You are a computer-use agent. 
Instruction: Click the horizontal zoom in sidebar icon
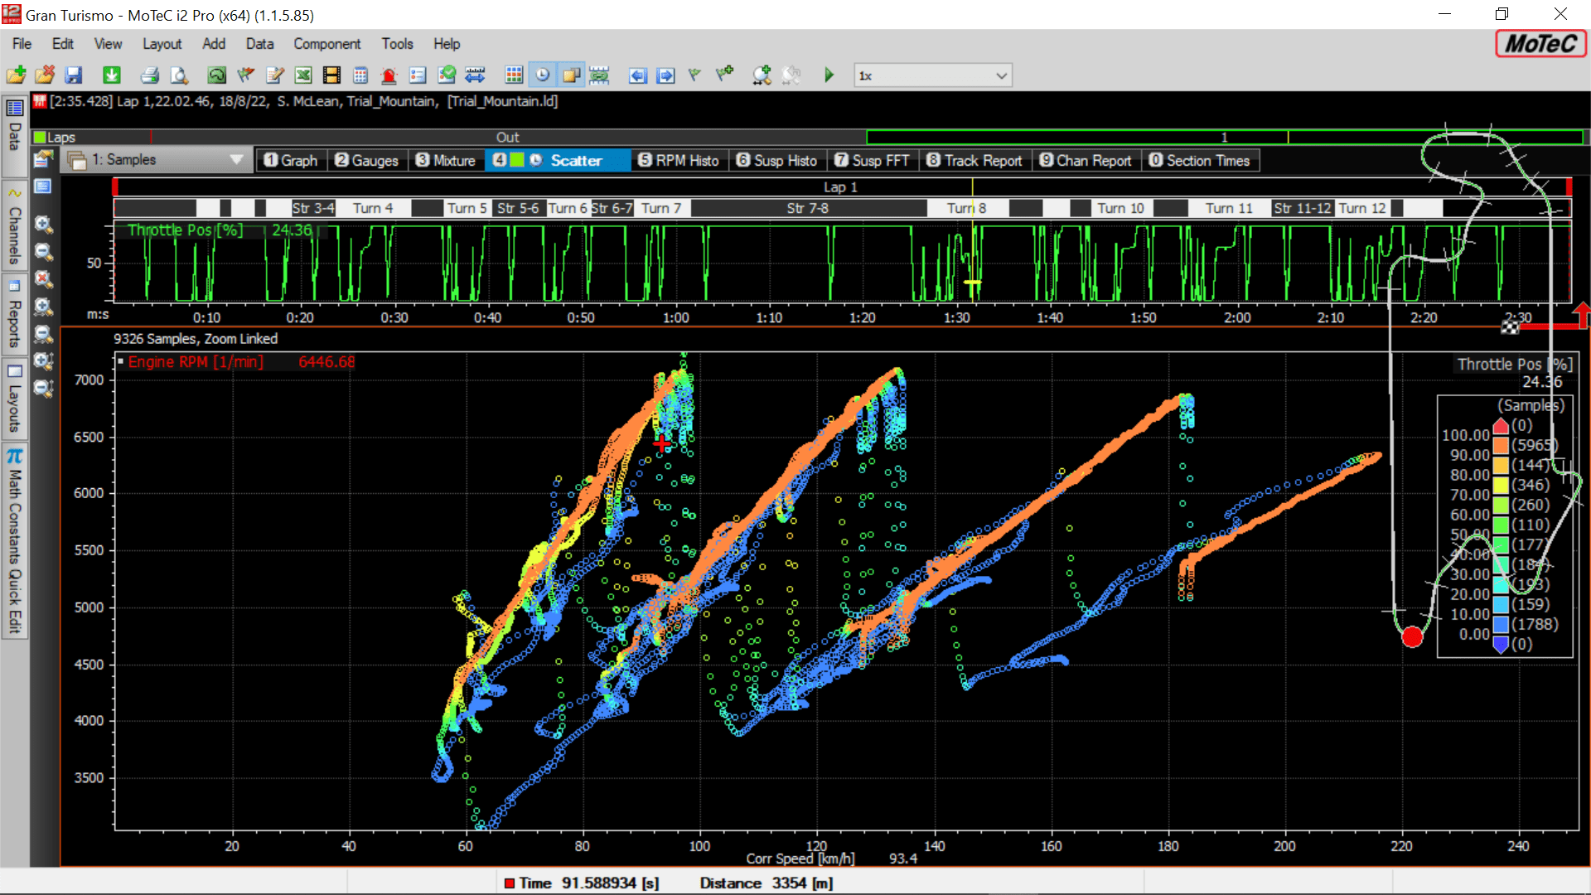tap(44, 307)
